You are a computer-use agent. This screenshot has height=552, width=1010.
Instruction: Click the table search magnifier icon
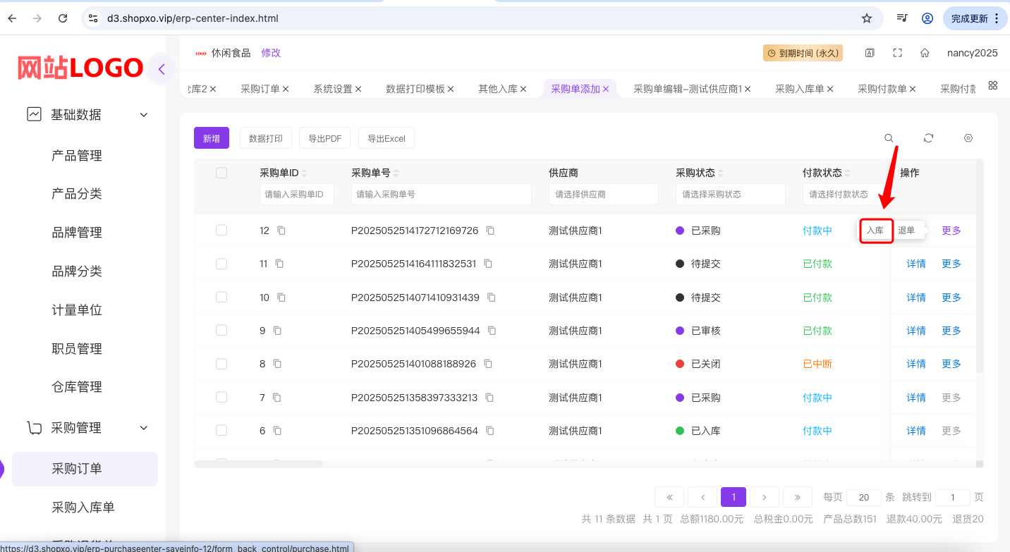point(889,138)
